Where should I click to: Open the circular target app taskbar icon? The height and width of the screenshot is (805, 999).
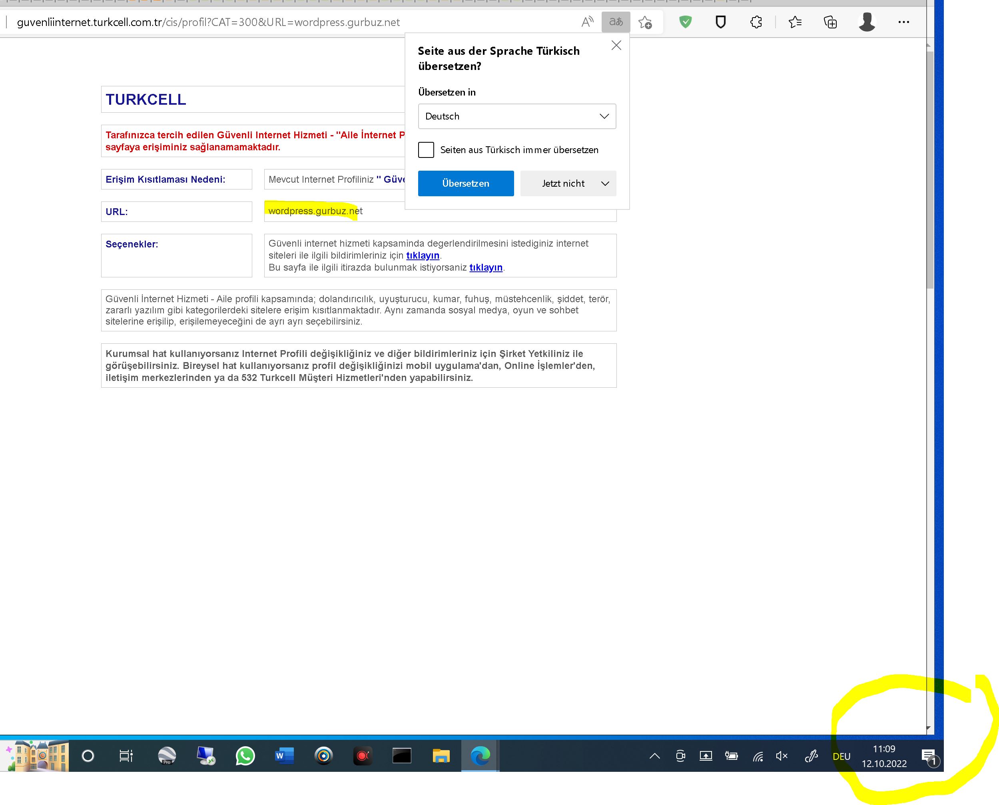324,756
